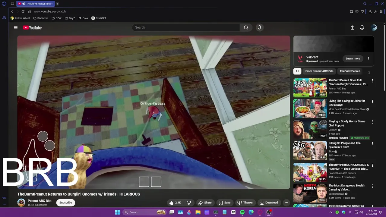Dislike the video
Viewport: 386px width, 217px height.
coord(189,203)
